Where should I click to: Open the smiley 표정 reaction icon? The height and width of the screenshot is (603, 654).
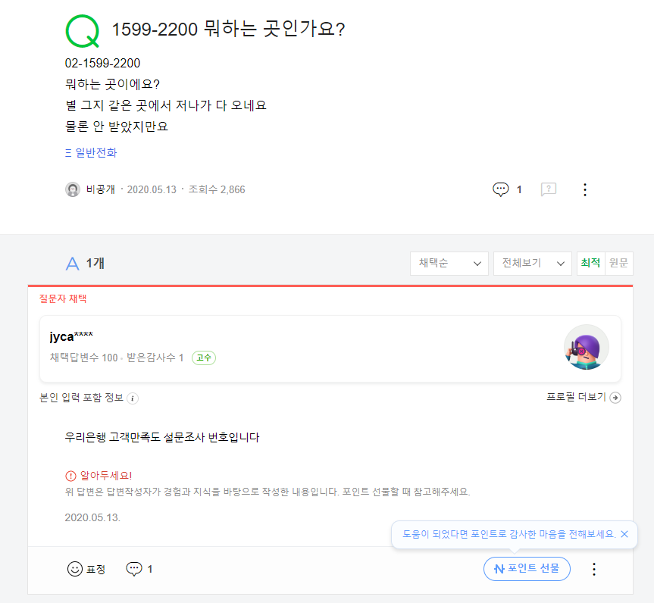pyautogui.click(x=77, y=569)
